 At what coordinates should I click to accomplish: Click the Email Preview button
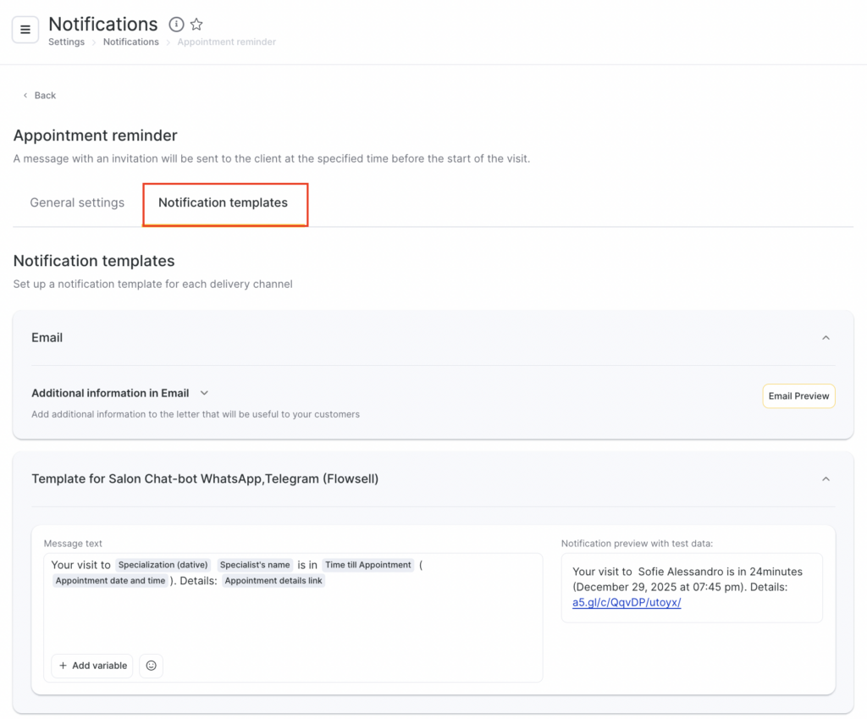[x=798, y=396]
